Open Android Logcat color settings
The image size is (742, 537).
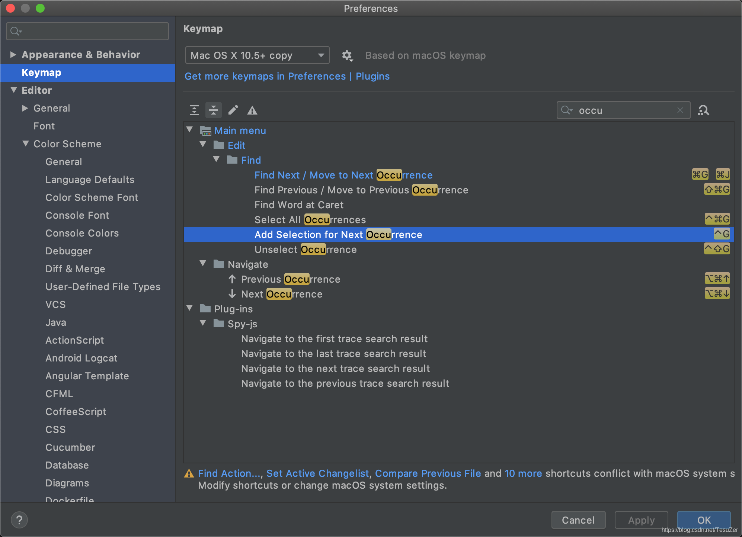point(81,358)
